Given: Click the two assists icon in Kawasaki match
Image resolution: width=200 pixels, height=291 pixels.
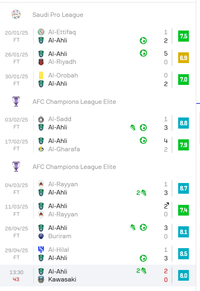Looking at the screenshot, I should tap(141, 271).
